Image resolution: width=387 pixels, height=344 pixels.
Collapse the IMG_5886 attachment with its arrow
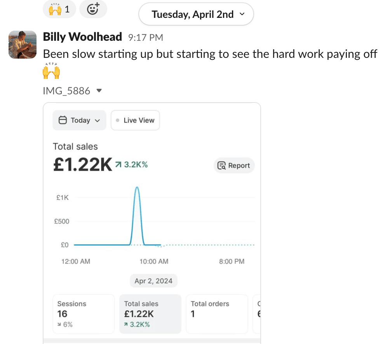point(99,91)
